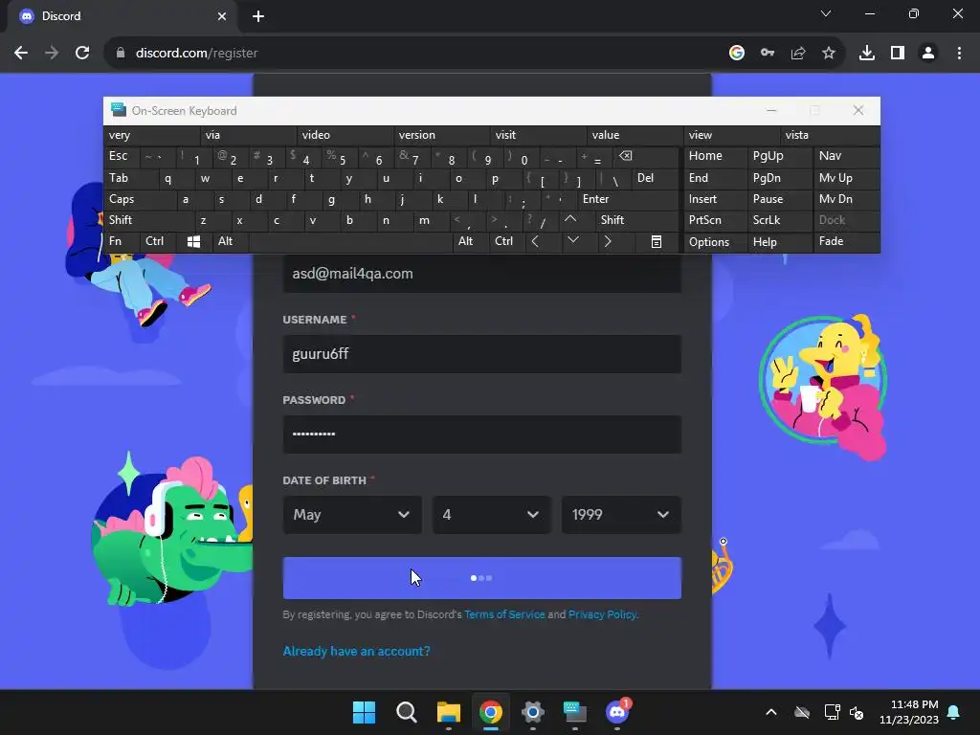Bookmark this page with the star icon
This screenshot has height=735, width=980.
[x=828, y=54]
